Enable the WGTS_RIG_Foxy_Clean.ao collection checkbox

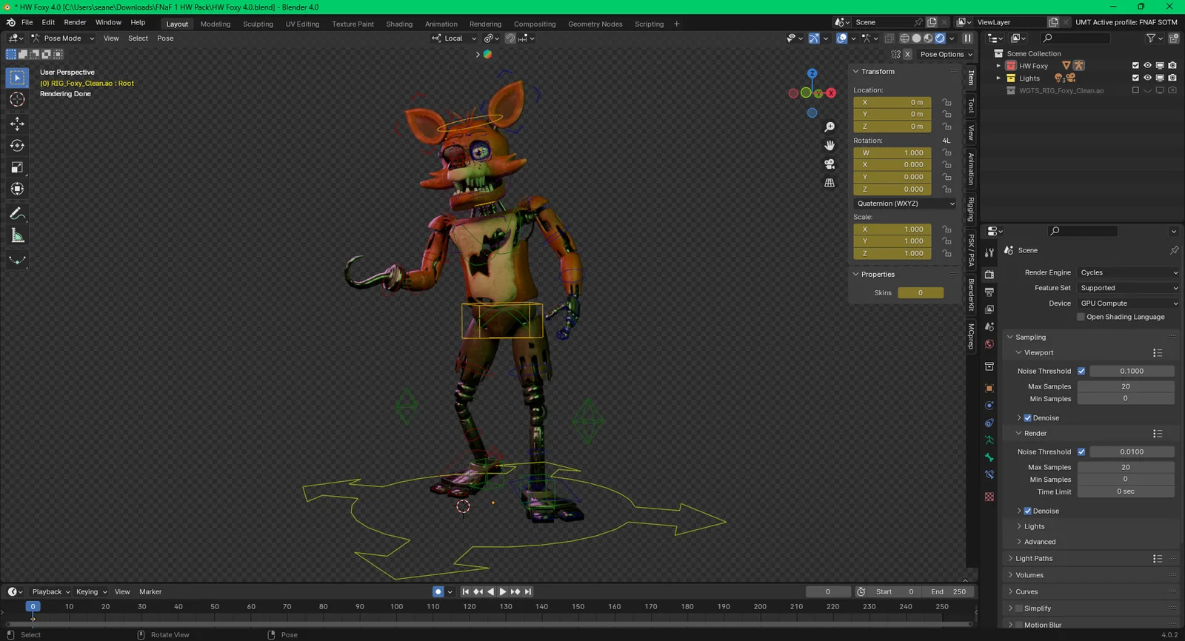point(1135,90)
